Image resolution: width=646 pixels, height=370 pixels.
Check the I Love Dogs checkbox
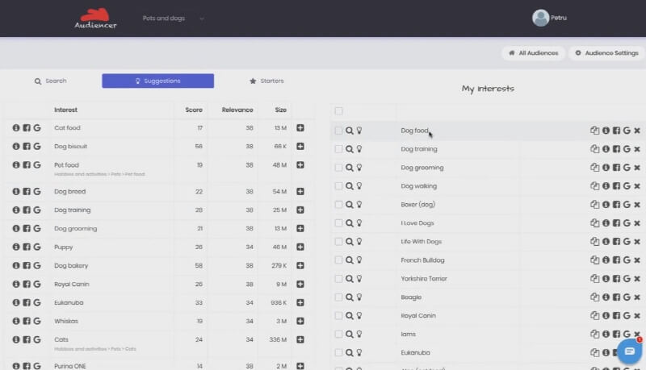tap(338, 222)
